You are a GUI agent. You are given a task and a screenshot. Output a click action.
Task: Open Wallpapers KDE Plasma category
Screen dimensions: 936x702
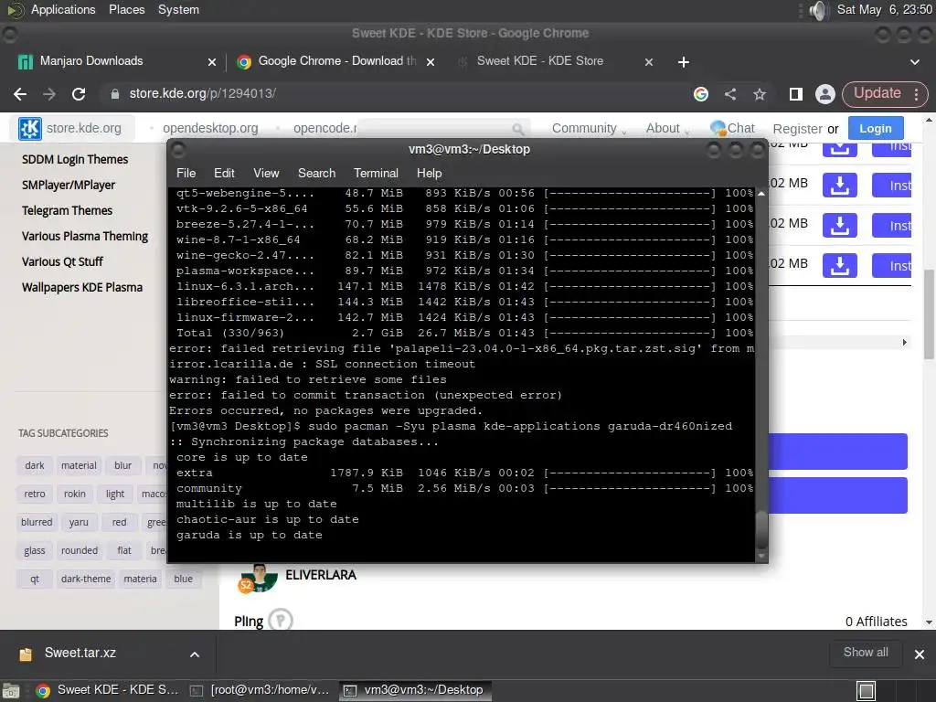click(81, 287)
